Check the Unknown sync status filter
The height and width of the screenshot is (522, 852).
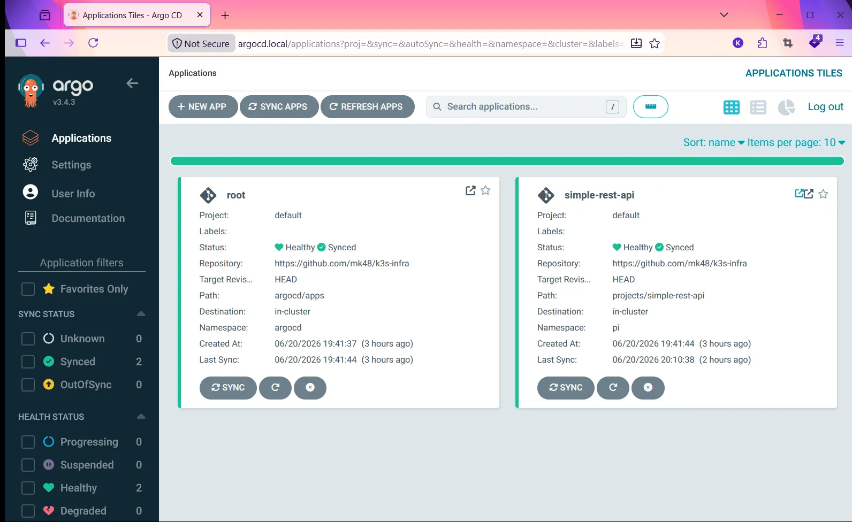pyautogui.click(x=28, y=339)
